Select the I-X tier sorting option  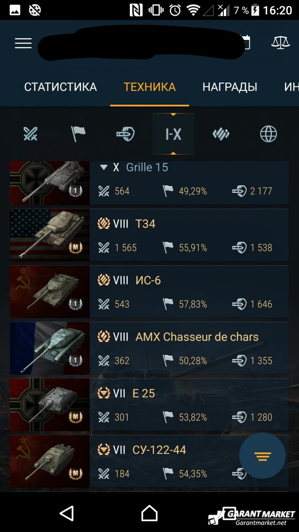[x=173, y=134]
